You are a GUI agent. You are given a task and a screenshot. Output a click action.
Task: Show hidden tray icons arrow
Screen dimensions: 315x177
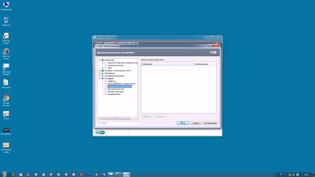(x=285, y=175)
